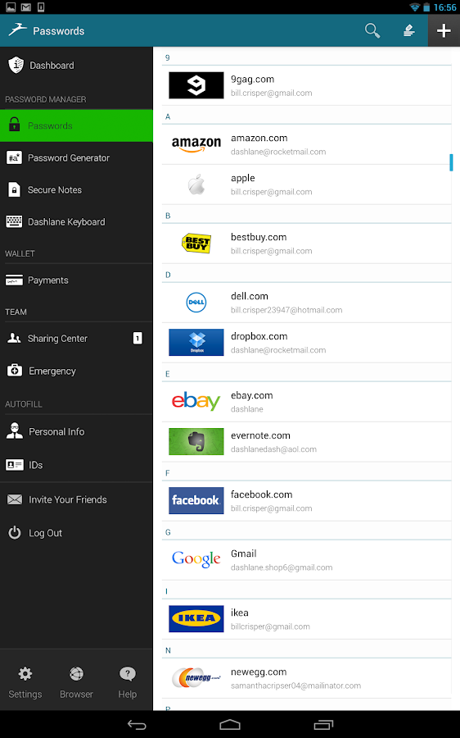Open the Dropbox logo thumbnail

point(196,342)
